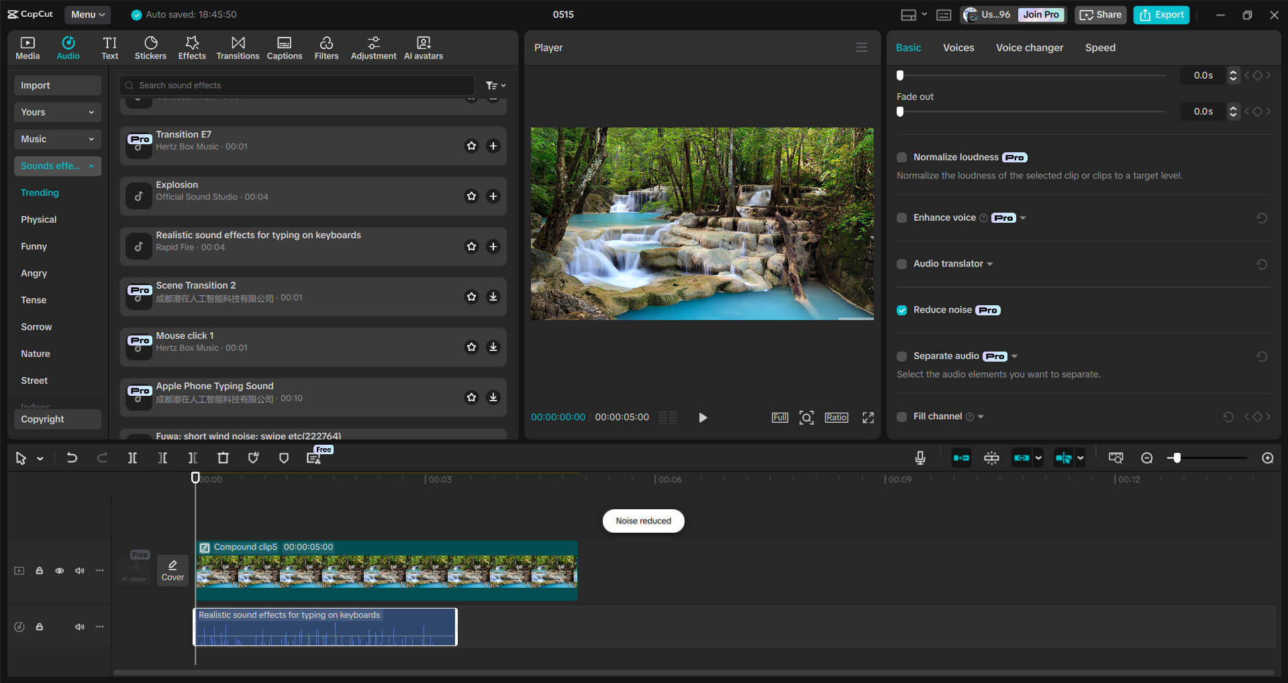Enable the Reduce noise option
Viewport: 1288px width, 683px height.
pyautogui.click(x=902, y=309)
